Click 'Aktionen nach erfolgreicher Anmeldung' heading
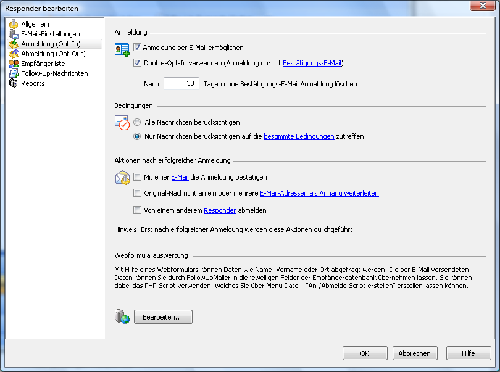500x372 pixels. coord(172,160)
